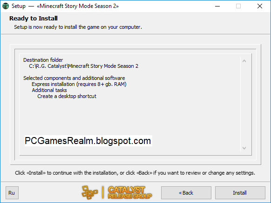Click the scroll down arrow of summary box

(x=244, y=148)
